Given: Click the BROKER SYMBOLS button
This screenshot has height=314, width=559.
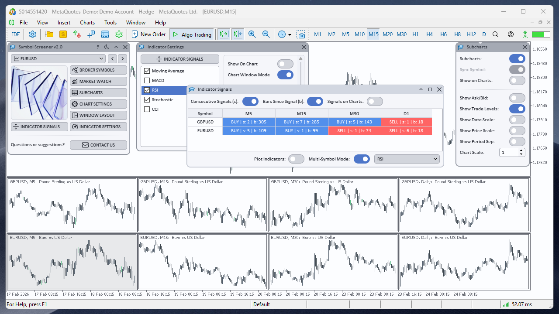Looking at the screenshot, I should 98,70.
